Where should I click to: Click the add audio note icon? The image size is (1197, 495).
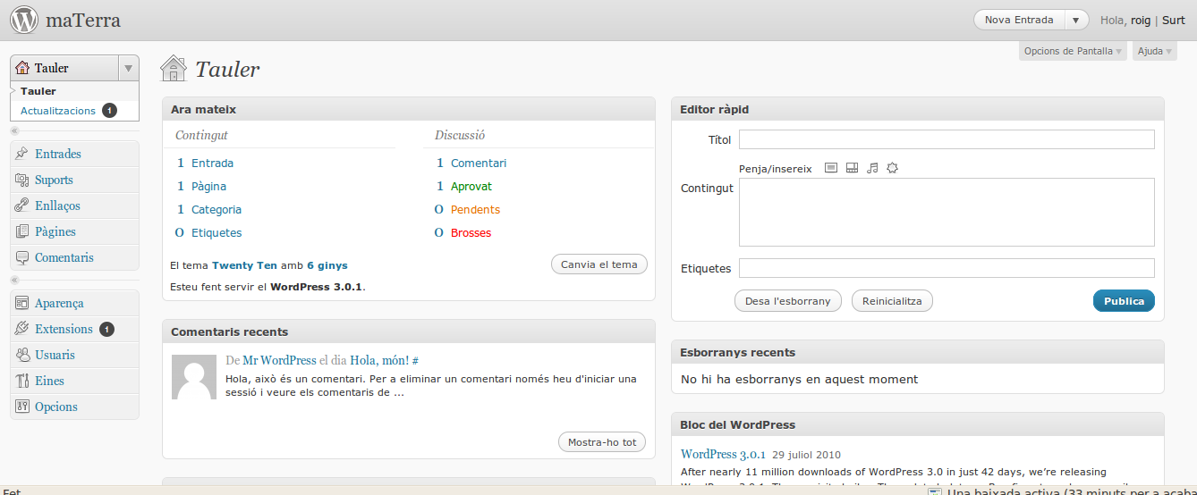pos(872,168)
